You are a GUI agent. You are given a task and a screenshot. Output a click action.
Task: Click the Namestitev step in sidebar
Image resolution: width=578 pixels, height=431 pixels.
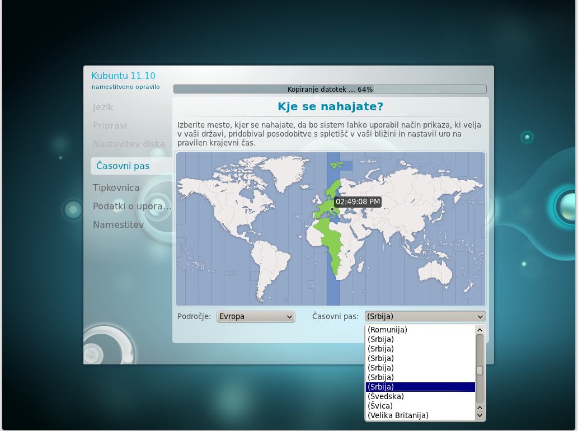(x=119, y=224)
